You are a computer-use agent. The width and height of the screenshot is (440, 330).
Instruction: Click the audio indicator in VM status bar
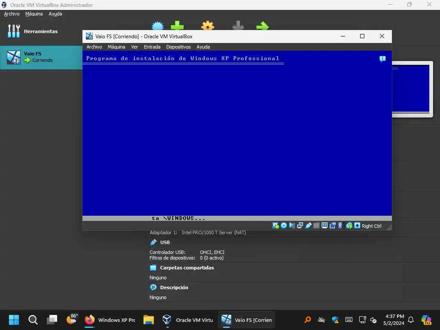(292, 226)
